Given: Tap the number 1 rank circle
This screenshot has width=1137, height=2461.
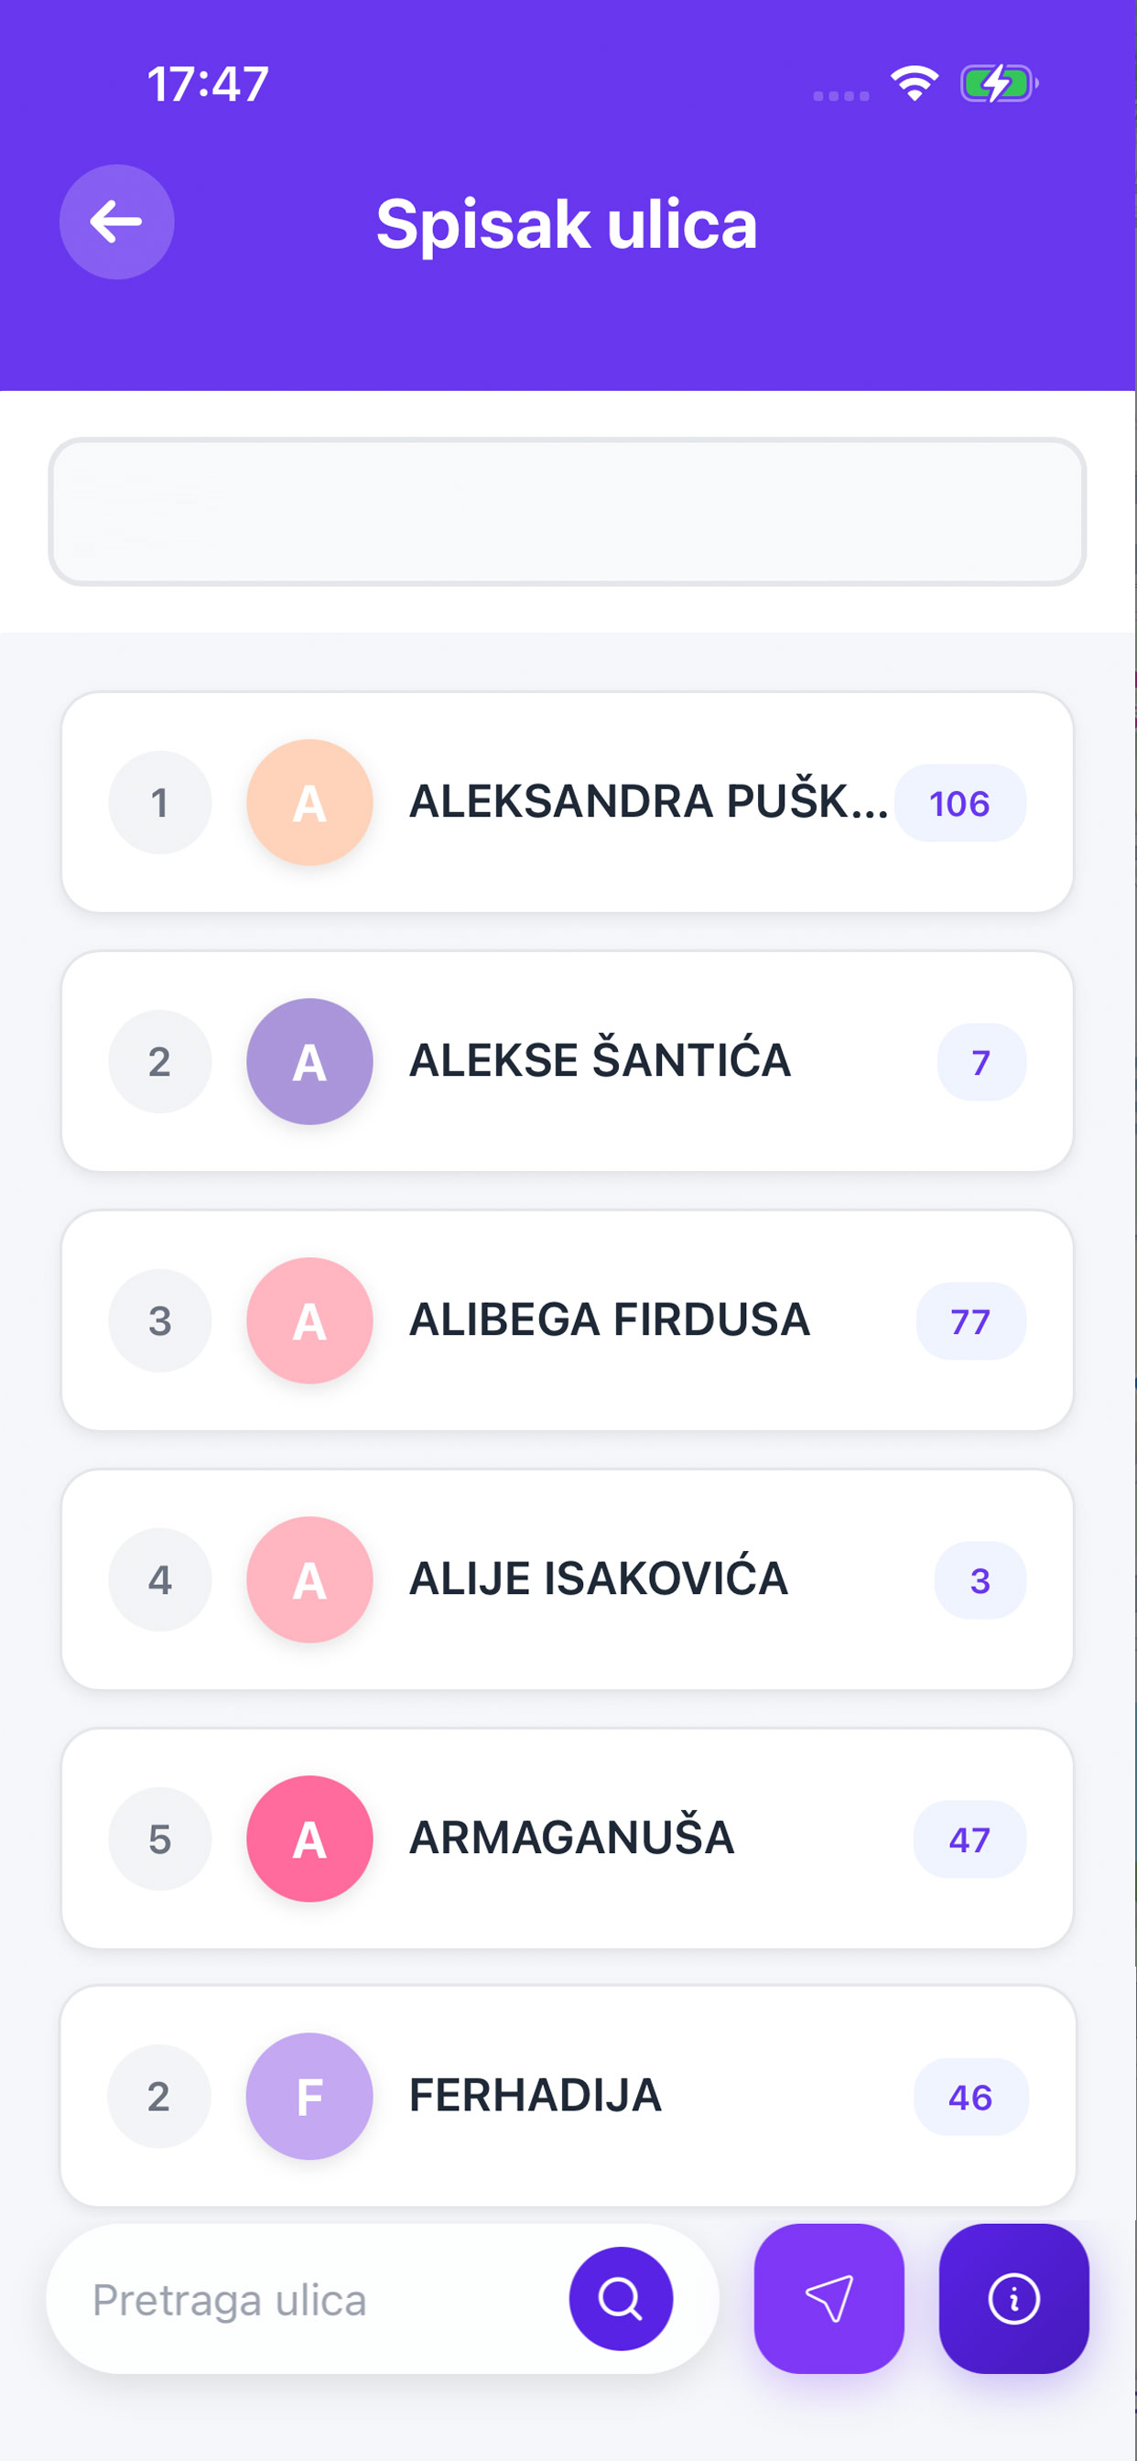Looking at the screenshot, I should coord(159,803).
